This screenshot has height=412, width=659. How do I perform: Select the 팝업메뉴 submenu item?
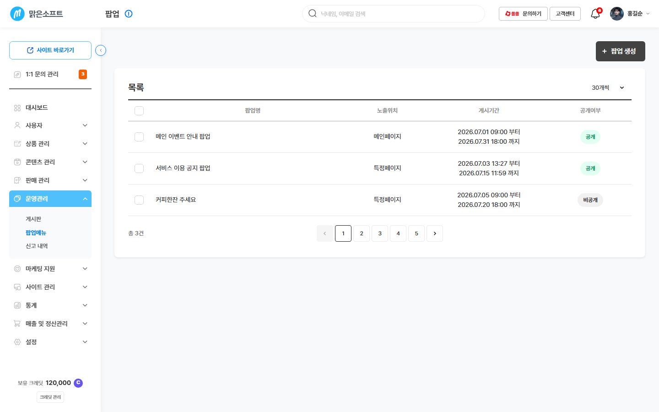[x=36, y=233]
